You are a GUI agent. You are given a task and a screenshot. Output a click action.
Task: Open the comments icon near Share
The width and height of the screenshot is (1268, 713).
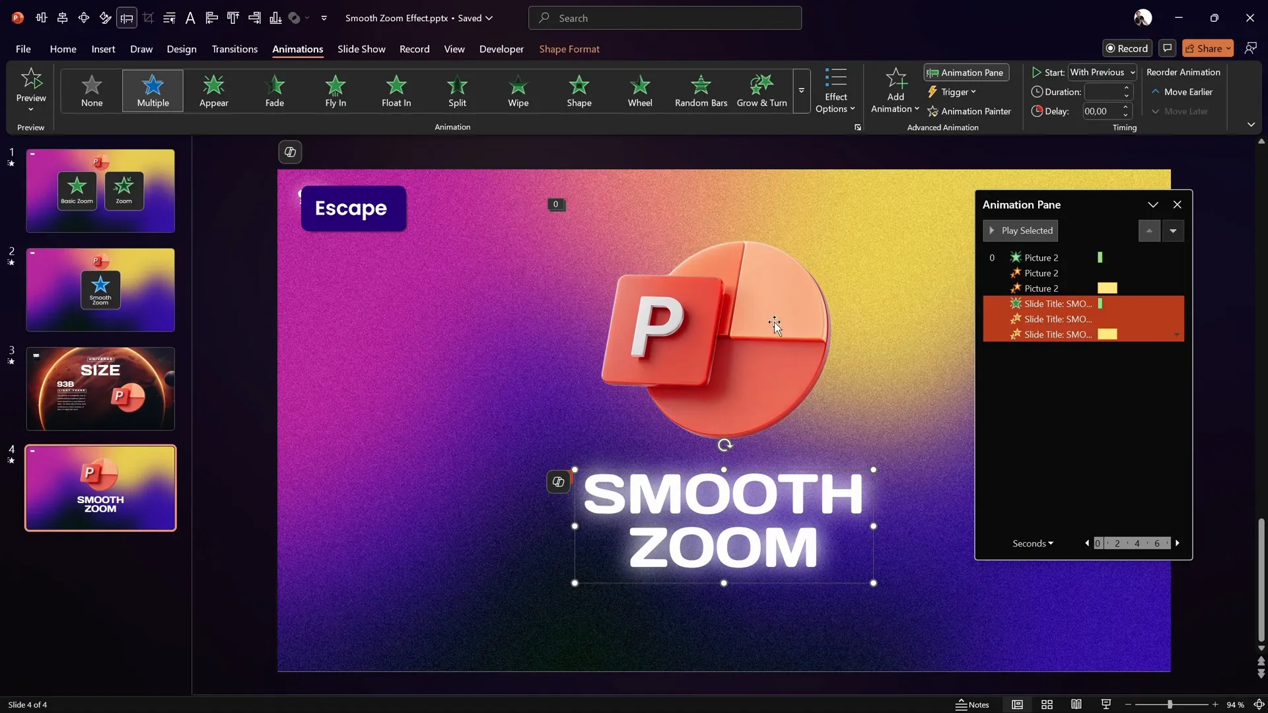(x=1168, y=48)
